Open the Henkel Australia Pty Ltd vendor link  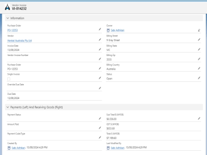(x=19, y=40)
